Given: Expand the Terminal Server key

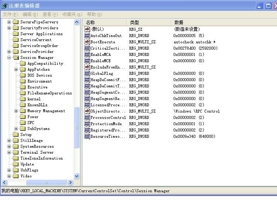Looking at the screenshot, I should pyautogui.click(x=9, y=152).
